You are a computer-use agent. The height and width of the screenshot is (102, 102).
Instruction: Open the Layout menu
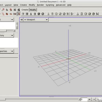coord(8,5)
